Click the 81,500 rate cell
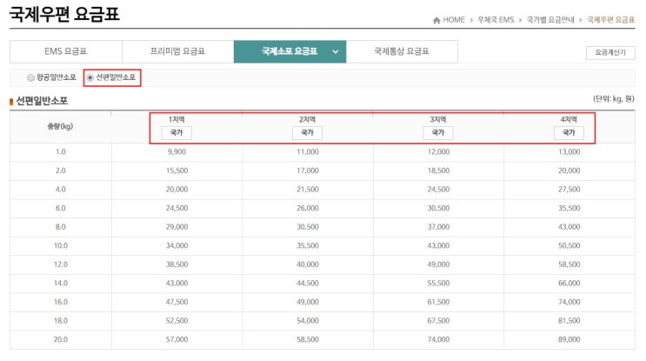This screenshot has height=361, width=646. coord(569,321)
